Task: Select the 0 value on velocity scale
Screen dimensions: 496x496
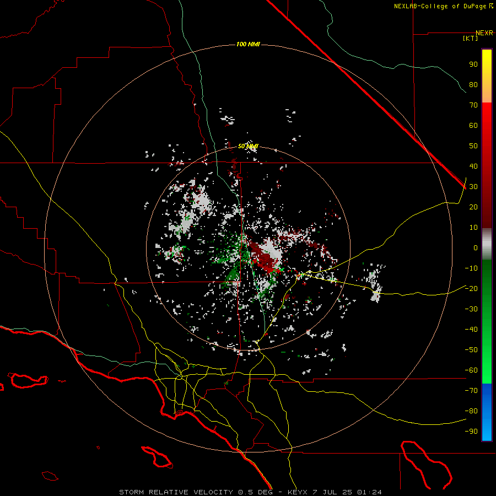Action: click(x=476, y=248)
